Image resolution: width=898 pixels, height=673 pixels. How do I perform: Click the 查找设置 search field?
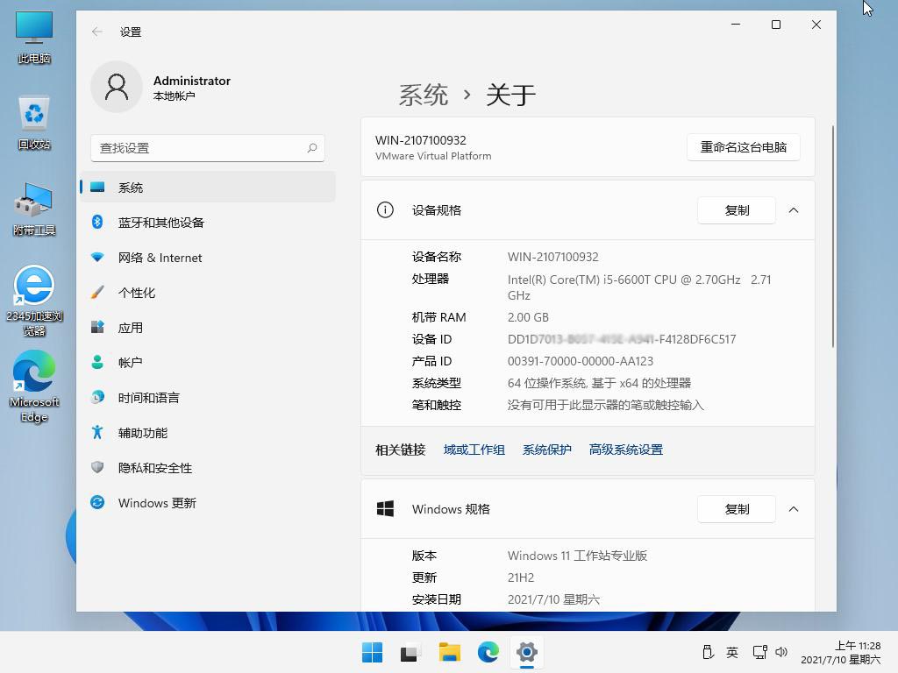207,148
